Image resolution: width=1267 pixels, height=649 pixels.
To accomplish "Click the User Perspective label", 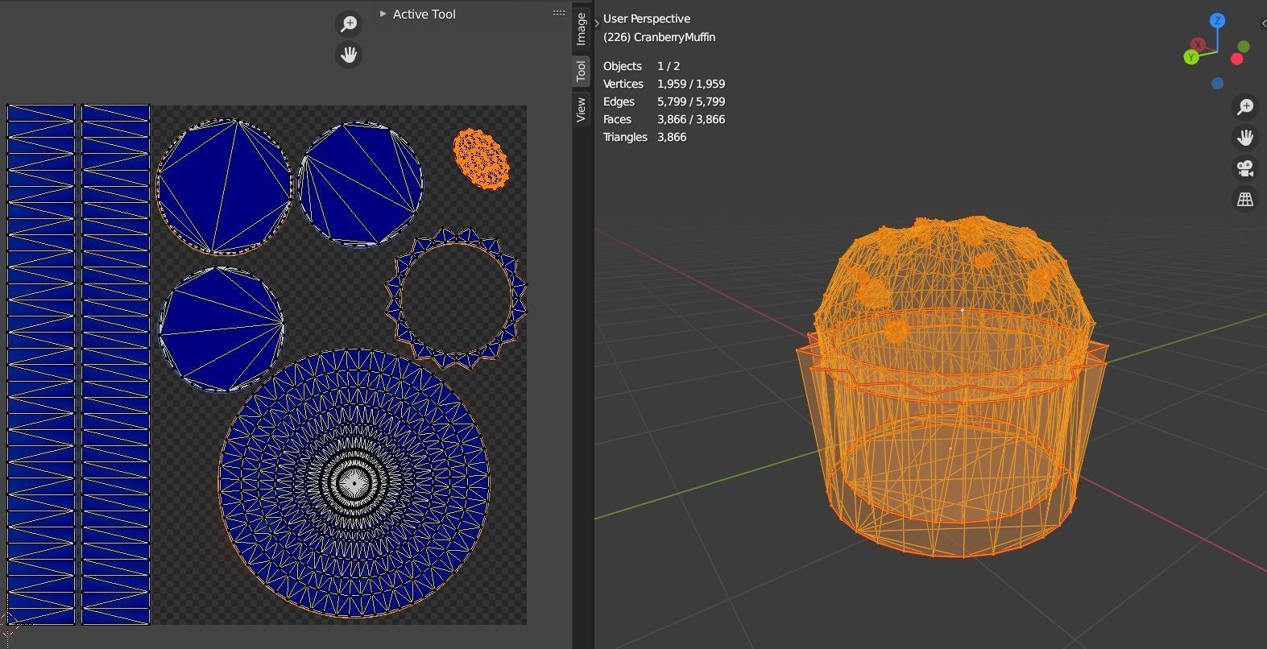I will click(x=647, y=19).
